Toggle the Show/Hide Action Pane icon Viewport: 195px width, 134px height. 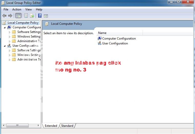[46, 16]
